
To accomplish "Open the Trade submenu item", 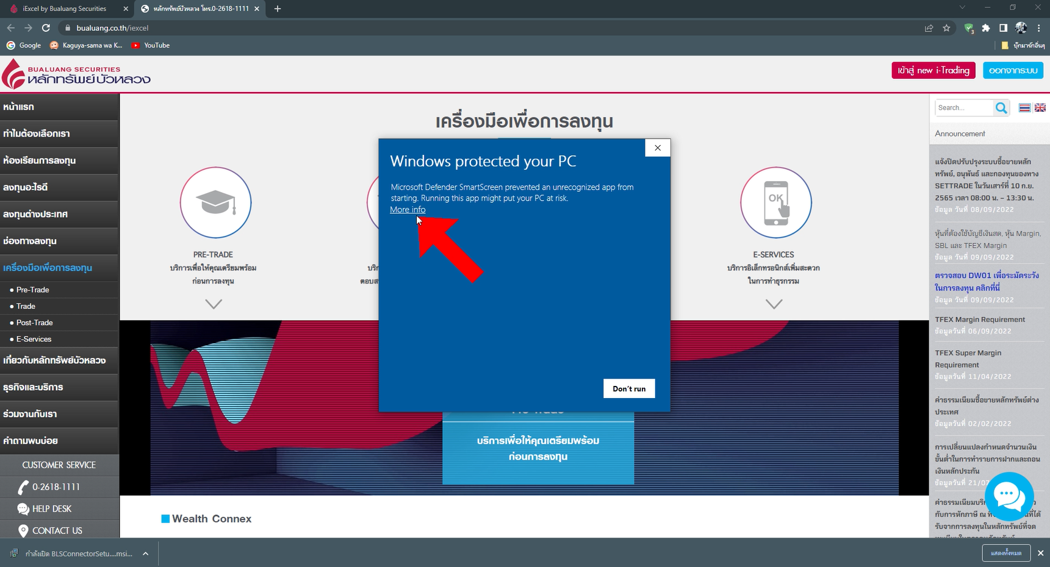I will click(x=59, y=306).
